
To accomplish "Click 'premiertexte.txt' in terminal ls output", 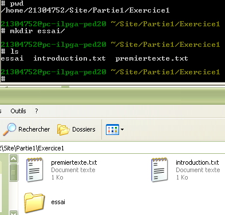I will tap(152, 58).
